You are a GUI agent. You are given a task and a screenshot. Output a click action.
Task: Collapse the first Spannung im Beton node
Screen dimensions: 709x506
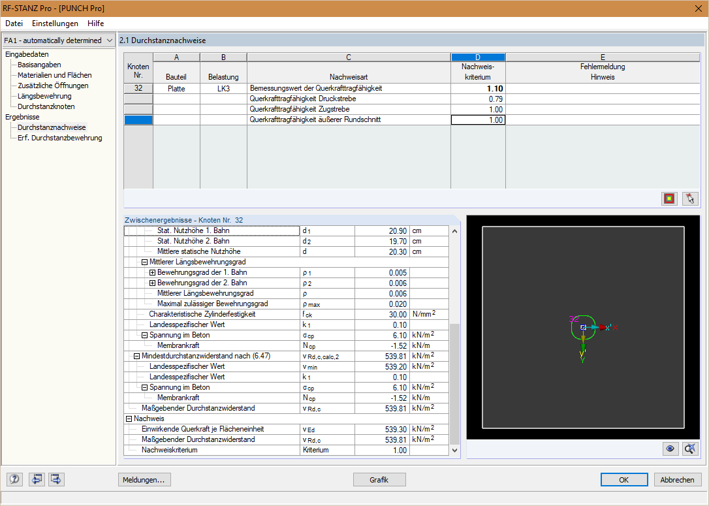145,336
